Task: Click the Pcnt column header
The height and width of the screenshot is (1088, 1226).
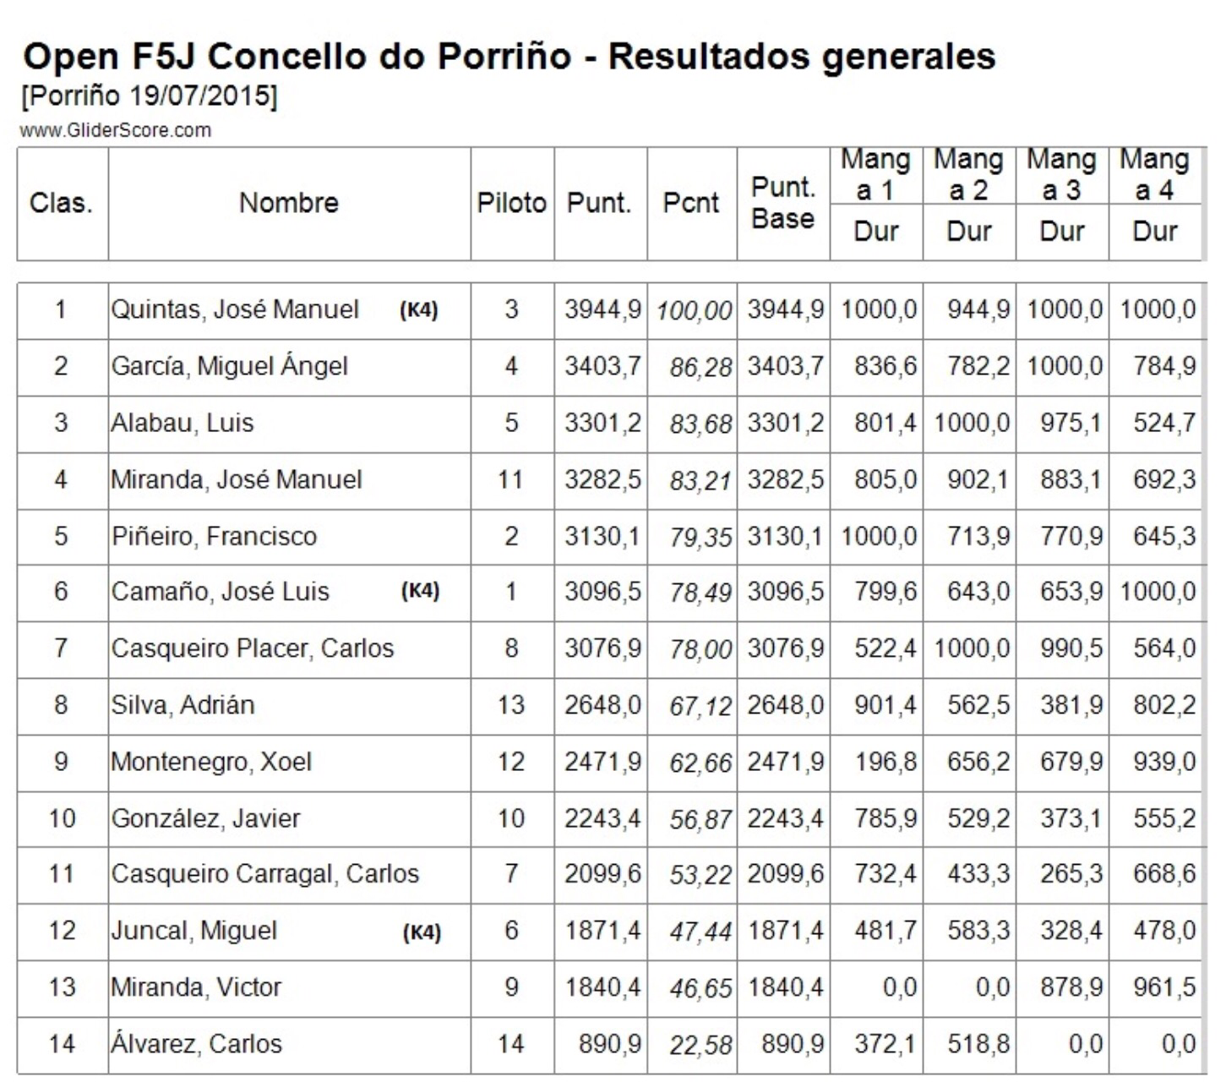Action: click(x=690, y=203)
